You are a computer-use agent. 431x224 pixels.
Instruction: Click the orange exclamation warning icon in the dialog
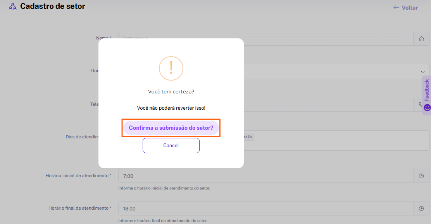(x=171, y=68)
